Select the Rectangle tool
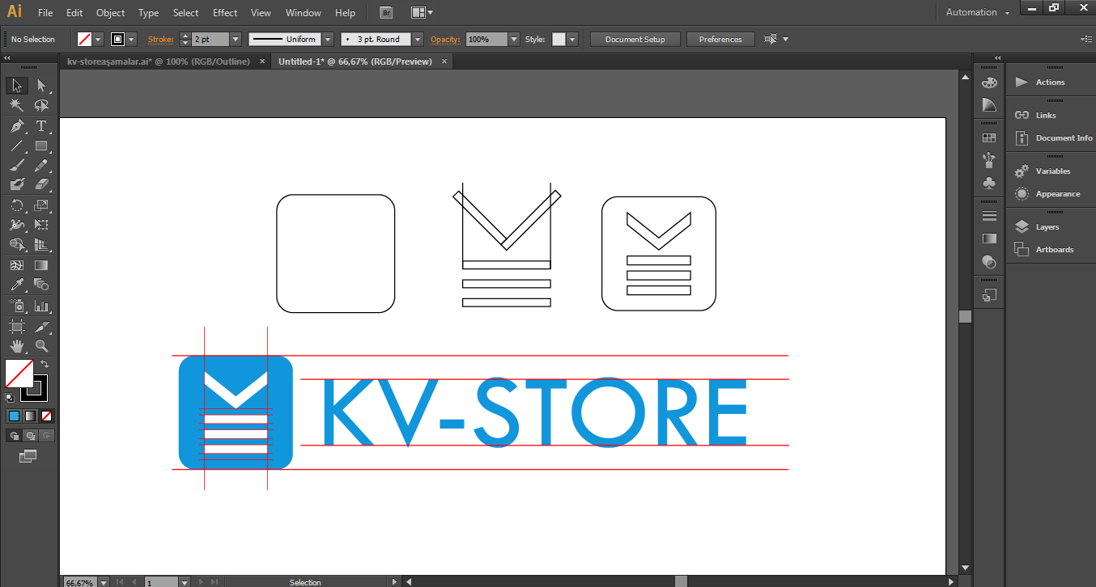 point(41,146)
